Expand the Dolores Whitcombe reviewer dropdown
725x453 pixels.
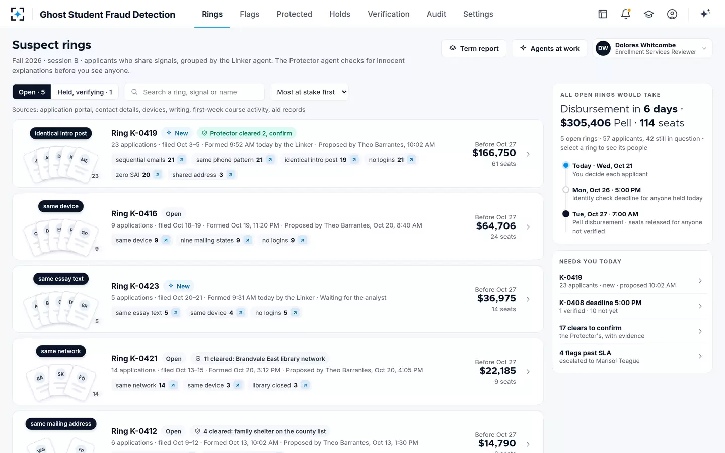pyautogui.click(x=652, y=48)
